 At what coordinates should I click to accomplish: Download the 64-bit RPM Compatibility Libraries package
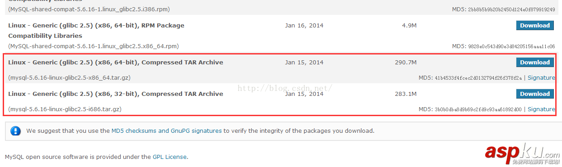tap(535, 26)
